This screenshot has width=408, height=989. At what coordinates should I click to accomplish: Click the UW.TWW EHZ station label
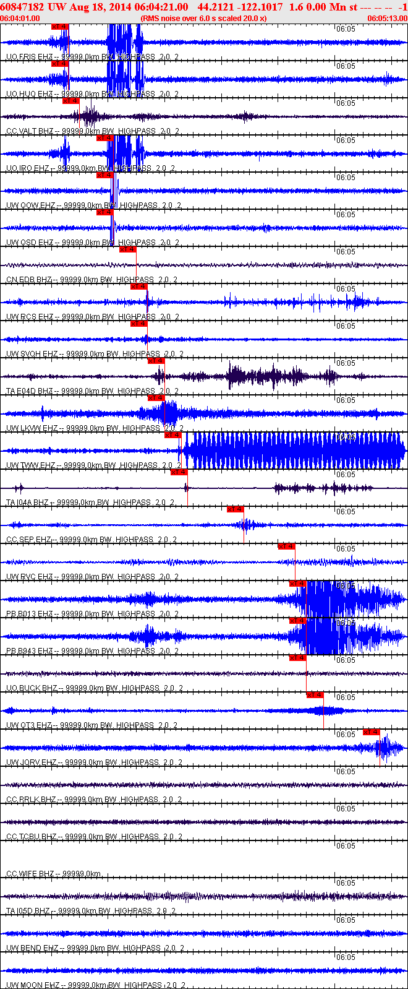31,465
